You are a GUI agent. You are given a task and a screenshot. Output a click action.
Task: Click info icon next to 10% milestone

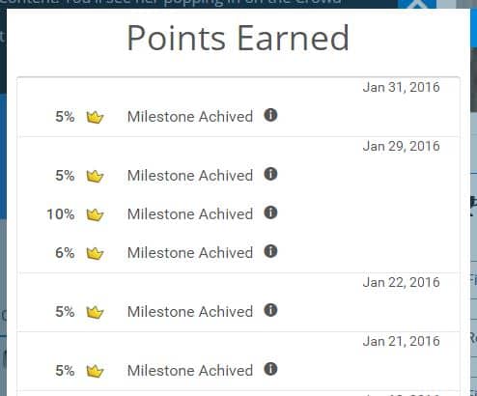click(270, 212)
